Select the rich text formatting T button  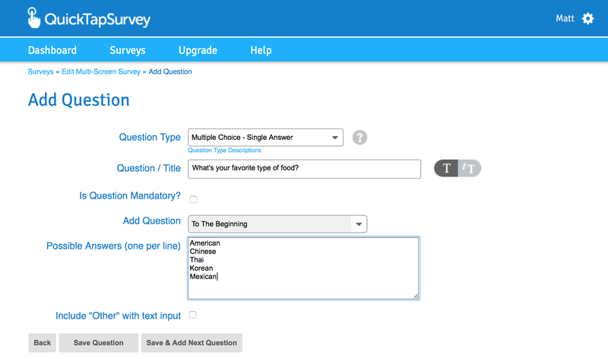[470, 168]
